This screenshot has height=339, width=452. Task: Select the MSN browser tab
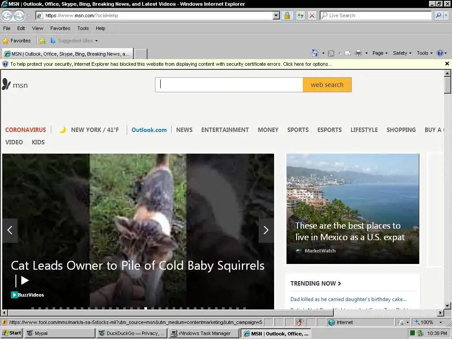point(68,54)
